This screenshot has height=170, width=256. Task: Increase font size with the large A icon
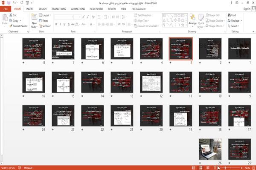pyautogui.click(x=84, y=17)
